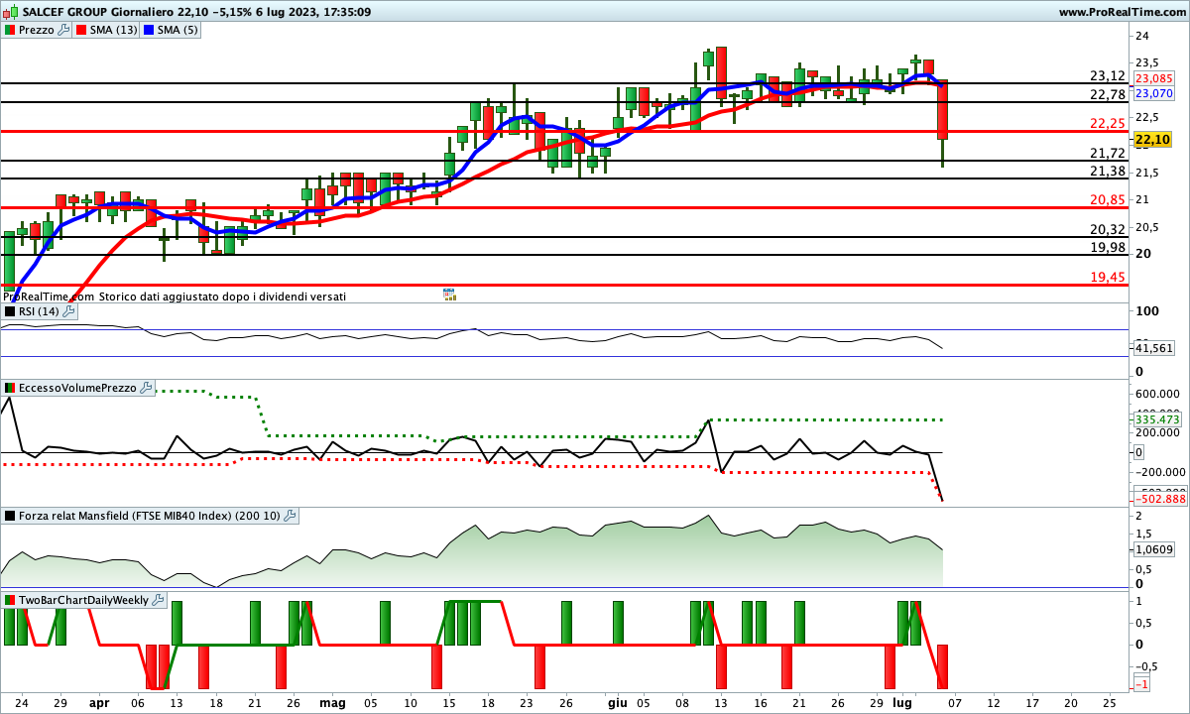
Task: Click the 'lug' month label on time axis
Action: [904, 703]
